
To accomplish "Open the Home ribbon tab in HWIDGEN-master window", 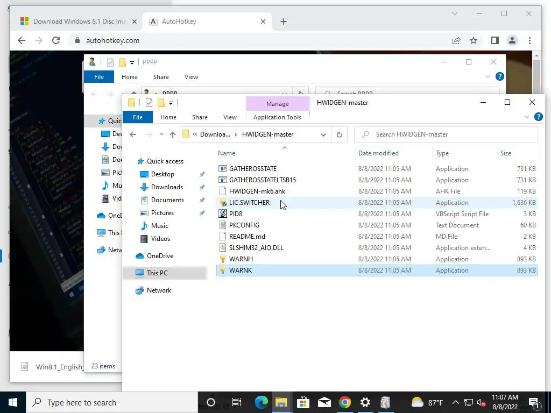I will (168, 117).
